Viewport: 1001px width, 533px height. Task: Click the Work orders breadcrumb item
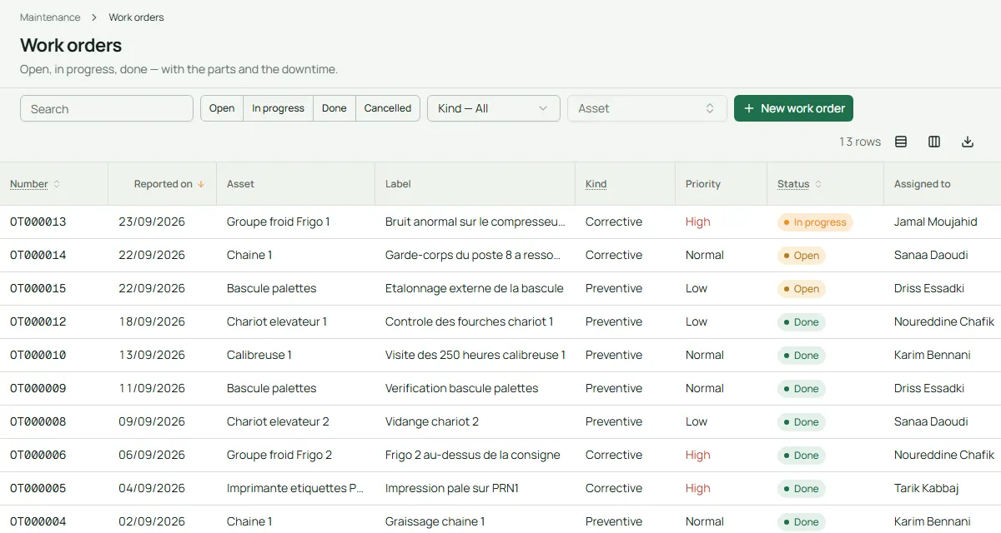[x=136, y=17]
